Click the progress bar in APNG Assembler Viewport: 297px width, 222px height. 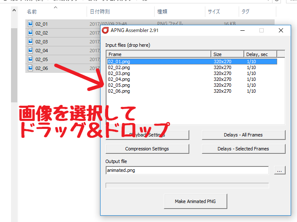(187, 185)
